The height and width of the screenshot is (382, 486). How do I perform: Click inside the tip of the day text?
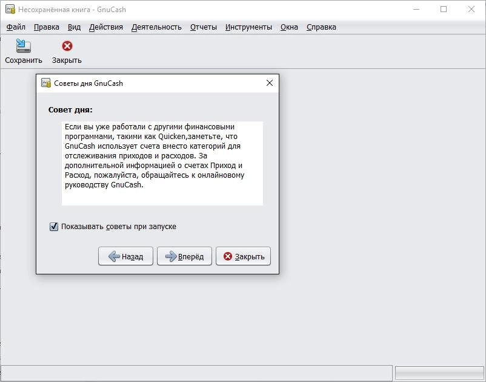tap(162, 163)
